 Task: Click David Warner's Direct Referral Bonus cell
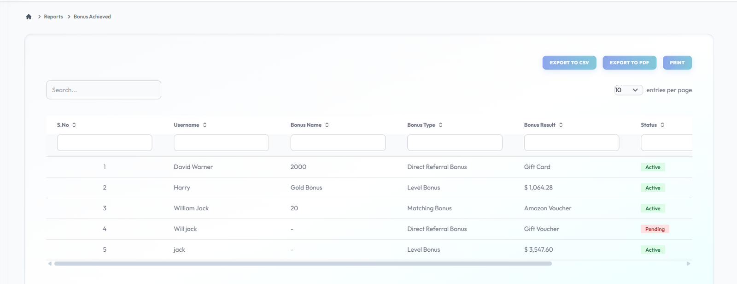[437, 167]
